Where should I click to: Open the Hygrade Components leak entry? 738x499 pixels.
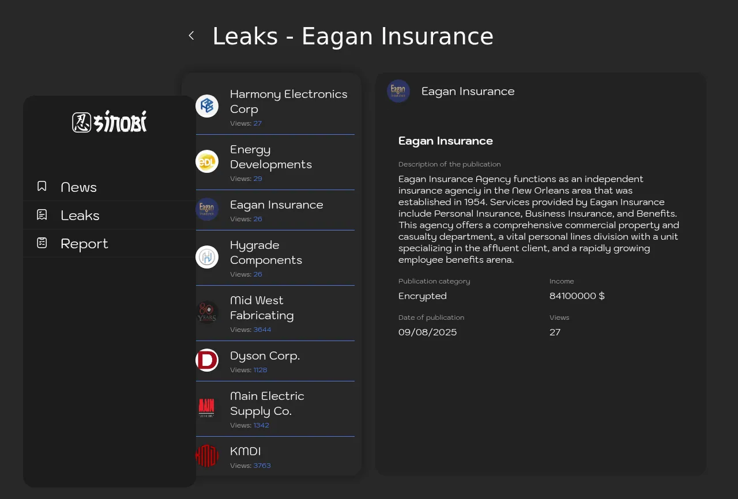pos(266,252)
